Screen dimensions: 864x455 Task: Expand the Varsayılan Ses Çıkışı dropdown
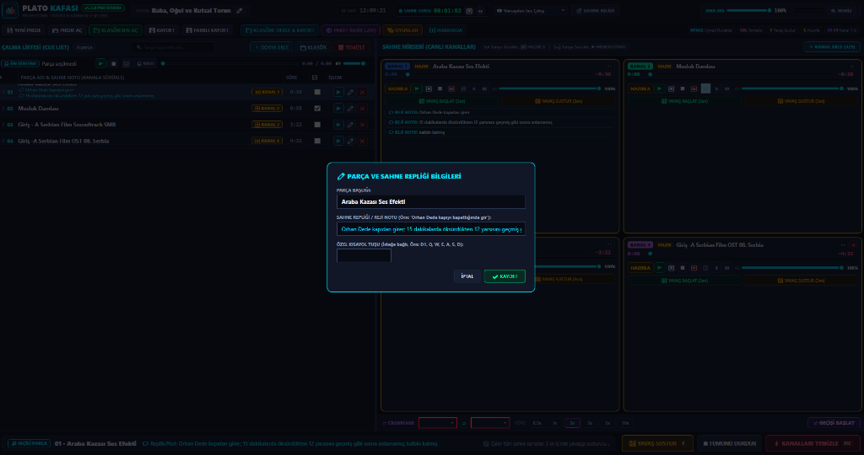coord(530,10)
